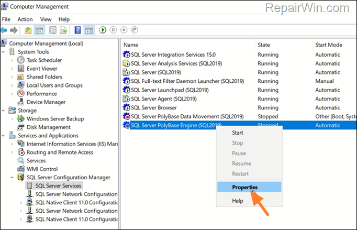
Task: Click the Forward arrow toolbar icon
Action: tap(14, 30)
